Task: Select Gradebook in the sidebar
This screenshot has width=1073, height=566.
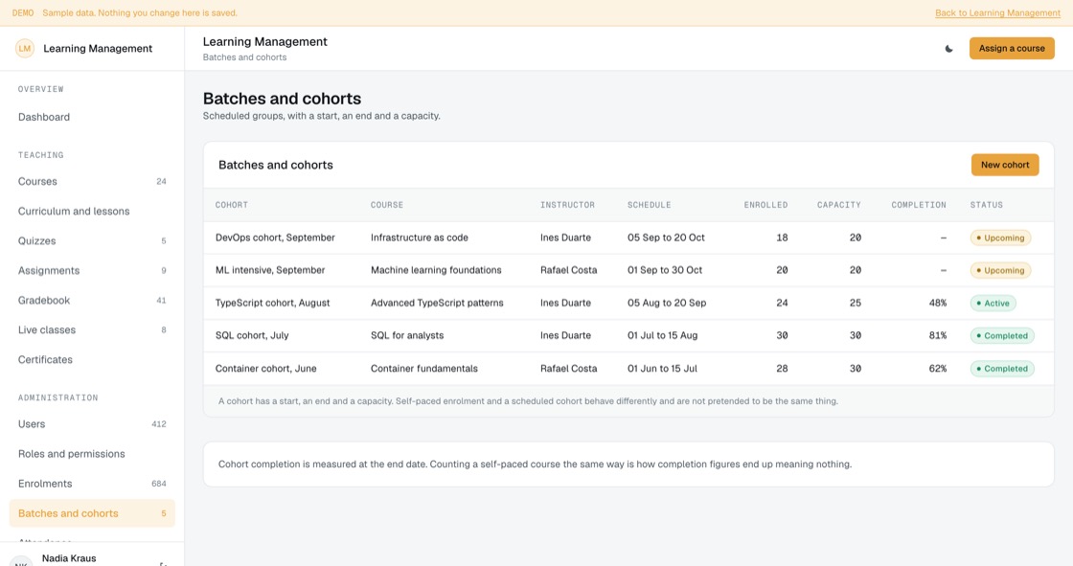Action: [x=92, y=300]
